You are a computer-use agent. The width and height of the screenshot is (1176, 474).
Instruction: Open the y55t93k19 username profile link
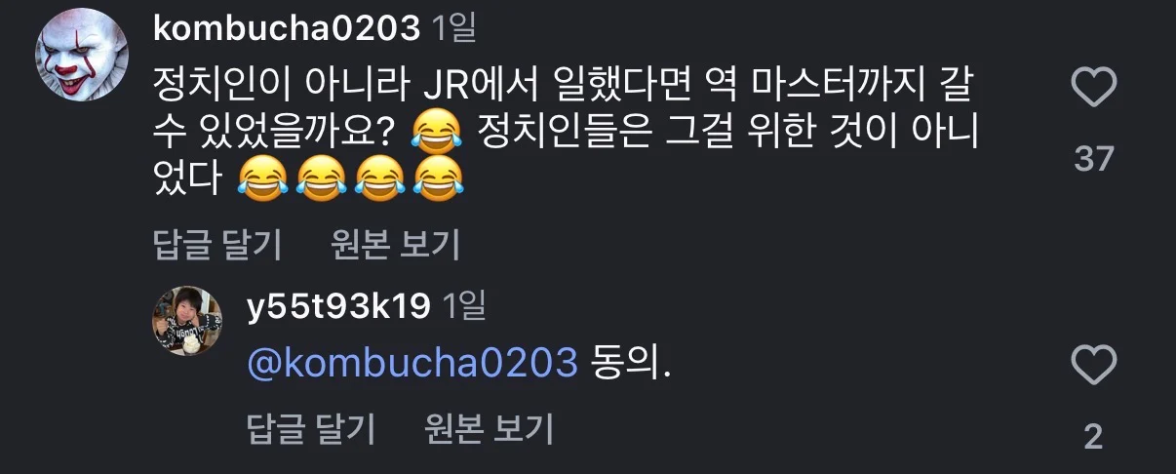pos(338,306)
